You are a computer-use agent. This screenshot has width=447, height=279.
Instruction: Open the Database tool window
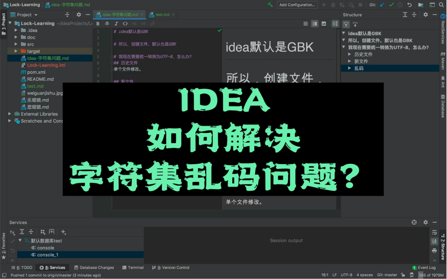pos(443,106)
